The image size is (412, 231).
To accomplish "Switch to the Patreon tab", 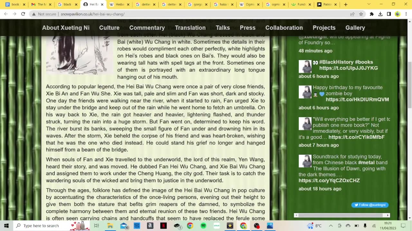I will click(327, 4).
